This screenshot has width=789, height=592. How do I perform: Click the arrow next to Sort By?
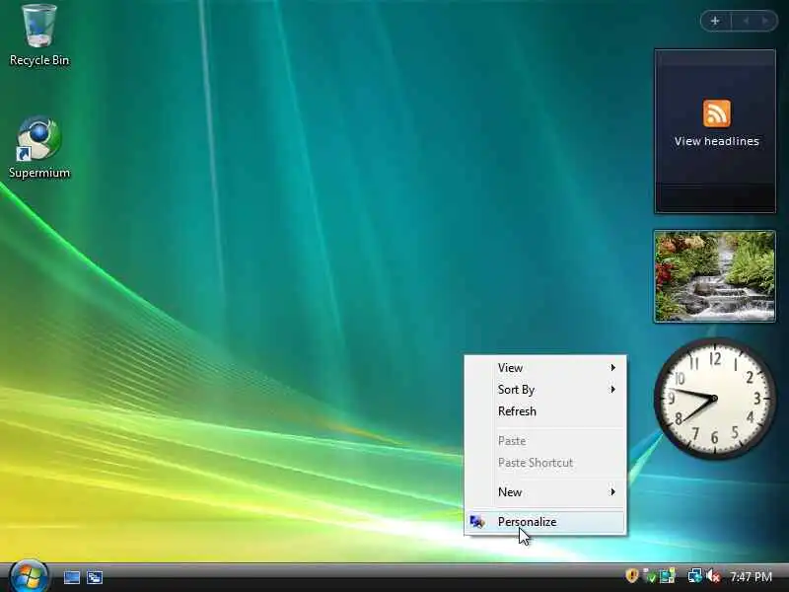point(612,390)
